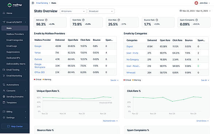
Task: Open the Digest category link
Action: [130, 46]
